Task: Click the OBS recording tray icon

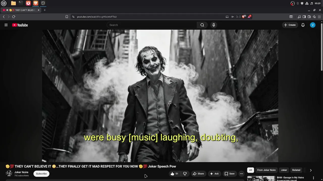Action: [292, 3]
